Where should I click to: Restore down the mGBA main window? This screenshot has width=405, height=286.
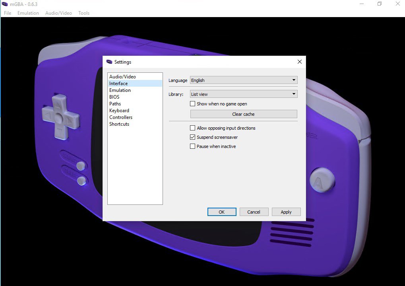[380, 4]
